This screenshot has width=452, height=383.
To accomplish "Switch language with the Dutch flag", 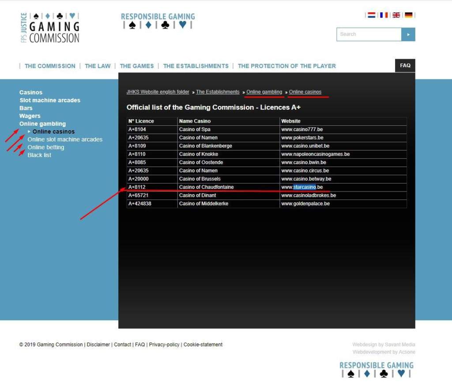I will click(371, 15).
